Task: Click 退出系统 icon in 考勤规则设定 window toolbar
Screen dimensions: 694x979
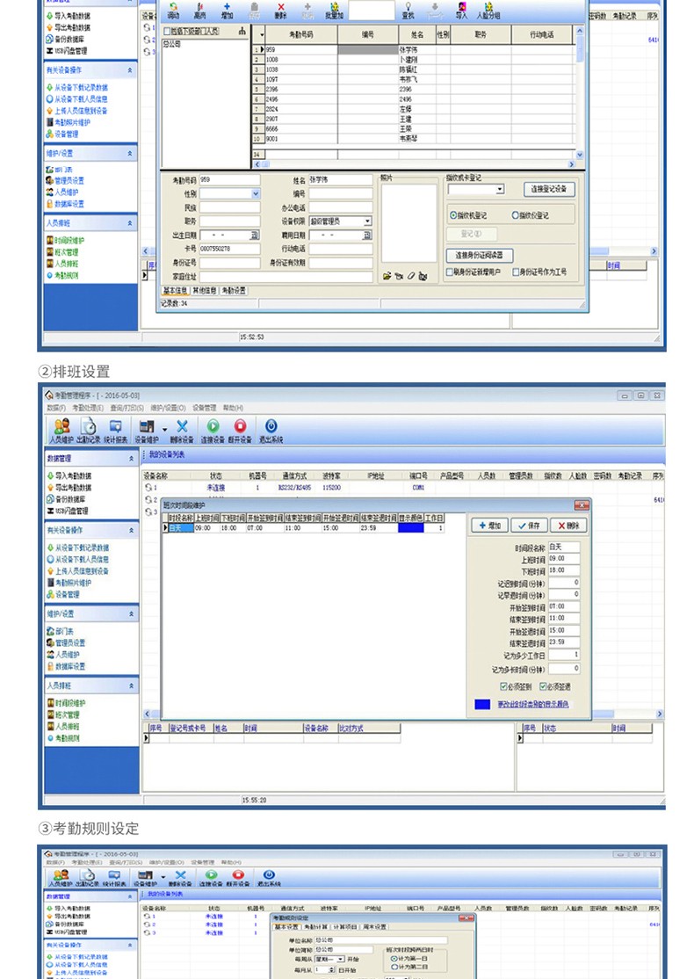Action: point(268,875)
